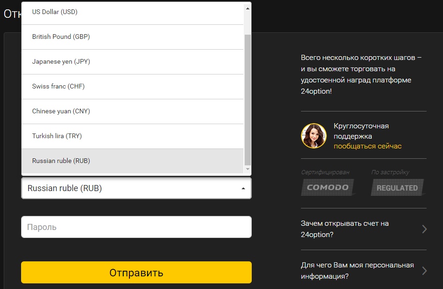Click the chevron next to "Зачем открывать счет"
The width and height of the screenshot is (443, 289).
tap(424, 229)
